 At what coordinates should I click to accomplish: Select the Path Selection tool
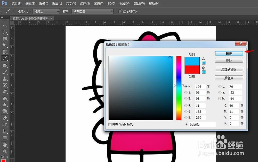[x=5, y=131]
